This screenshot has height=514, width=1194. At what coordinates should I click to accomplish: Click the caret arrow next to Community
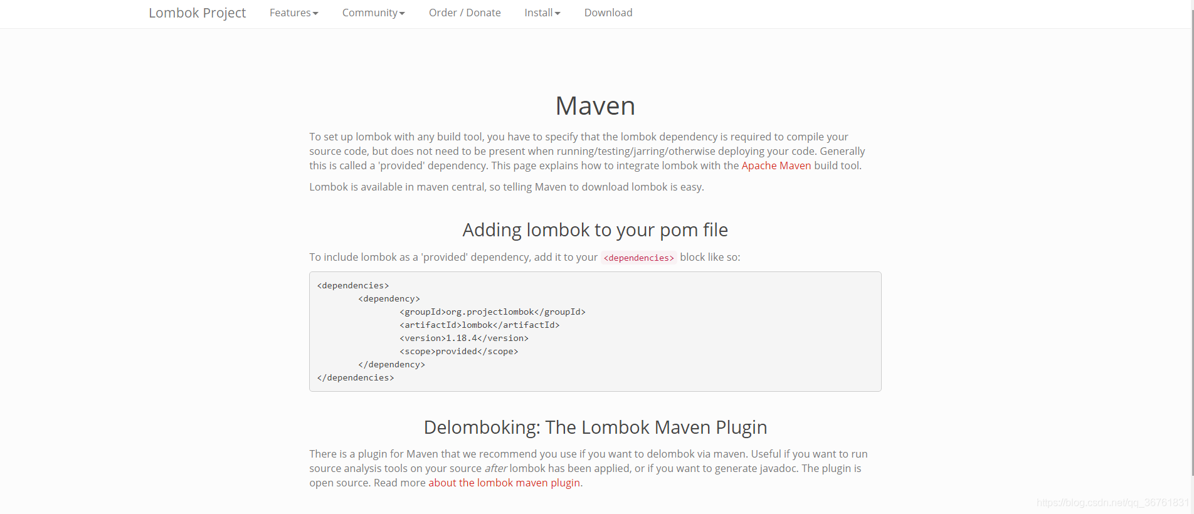click(x=402, y=14)
